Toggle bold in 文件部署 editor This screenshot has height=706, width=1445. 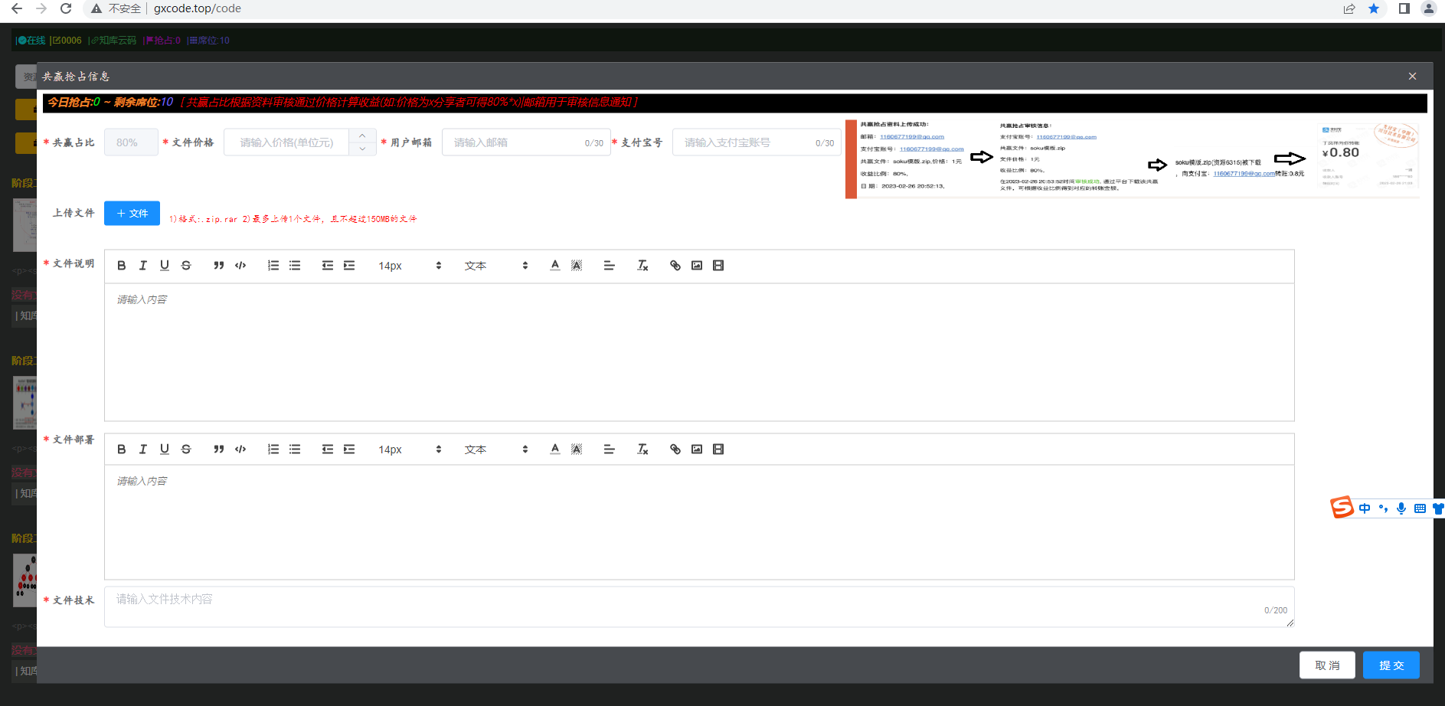point(121,449)
